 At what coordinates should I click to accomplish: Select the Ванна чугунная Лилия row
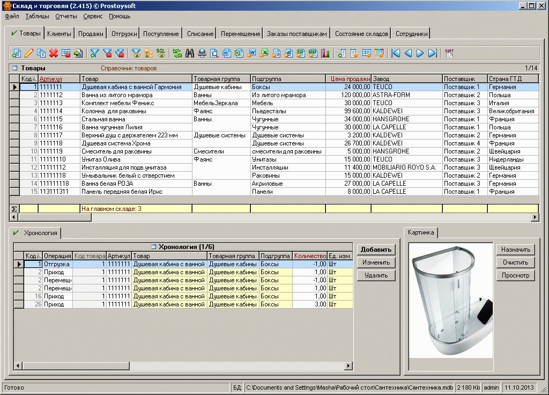coord(108,127)
